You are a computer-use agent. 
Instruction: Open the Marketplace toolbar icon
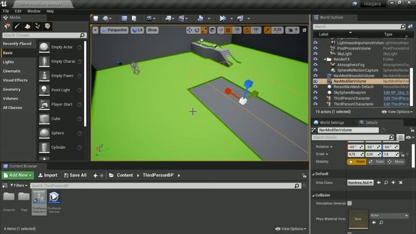pos(134,18)
